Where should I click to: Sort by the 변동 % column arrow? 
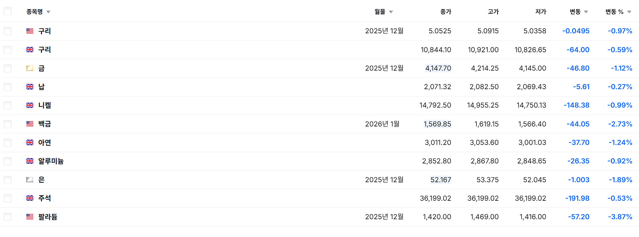click(629, 12)
